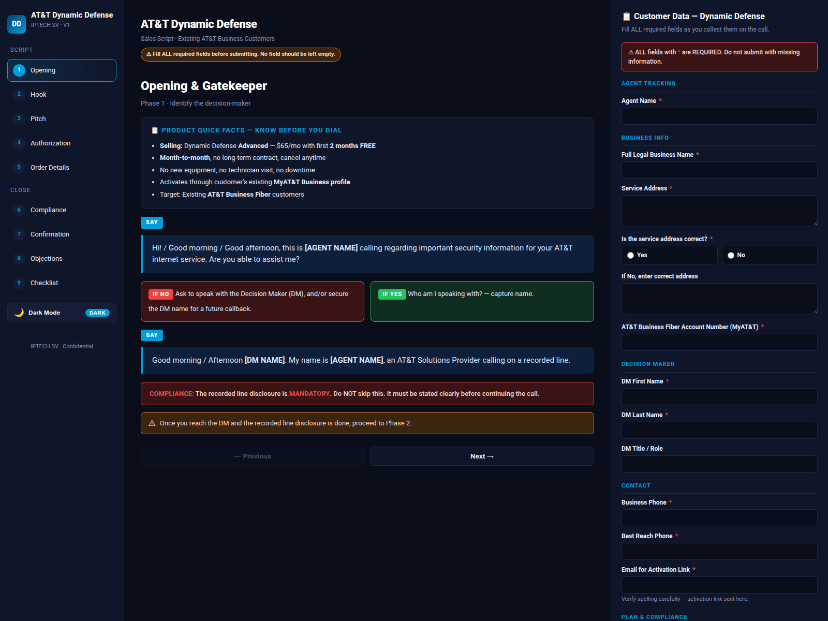Focus the Email for Activation Link field
Viewport: 828px width, 621px height.
[x=719, y=585]
